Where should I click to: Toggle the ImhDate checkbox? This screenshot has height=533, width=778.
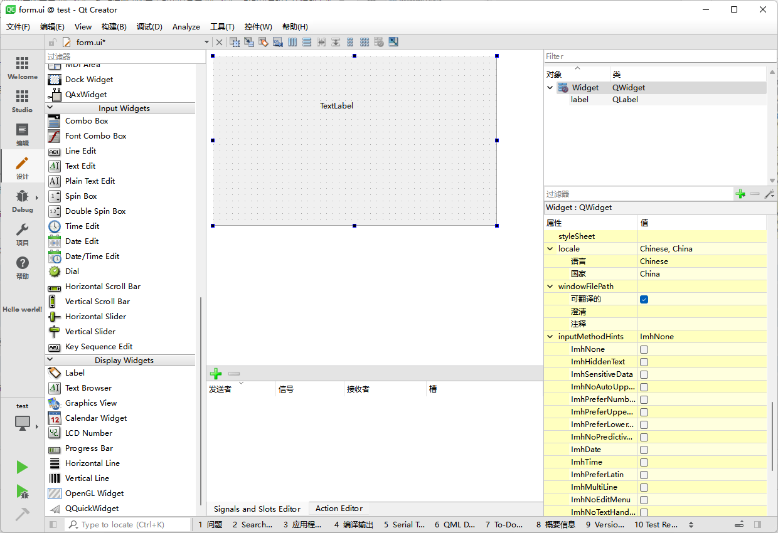[x=644, y=450]
